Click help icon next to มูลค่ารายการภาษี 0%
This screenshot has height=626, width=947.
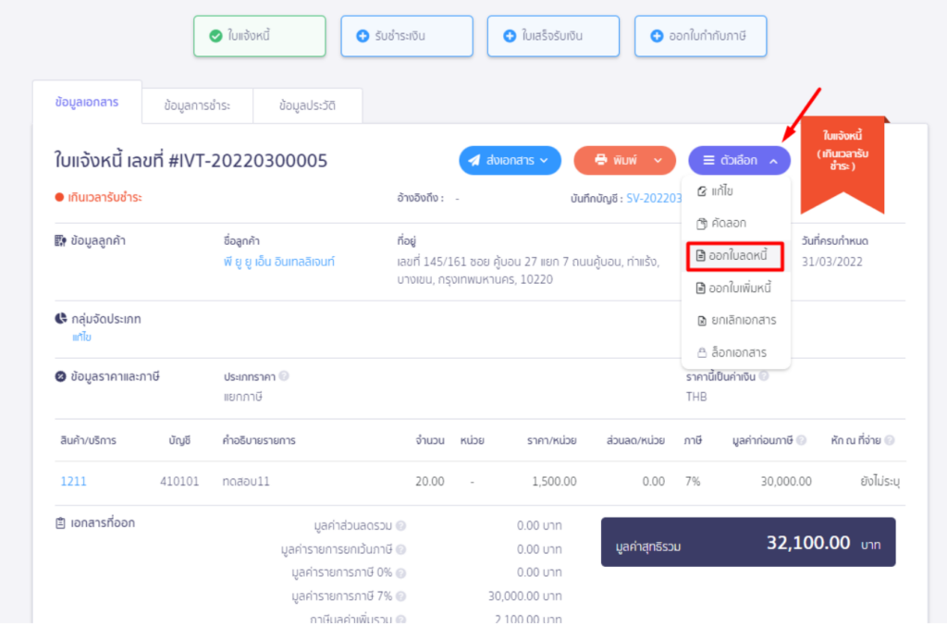click(401, 573)
